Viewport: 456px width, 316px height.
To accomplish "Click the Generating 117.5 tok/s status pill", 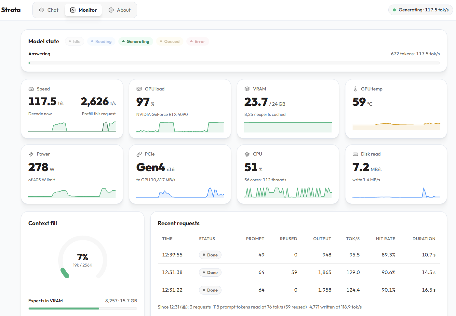I will point(421,10).
